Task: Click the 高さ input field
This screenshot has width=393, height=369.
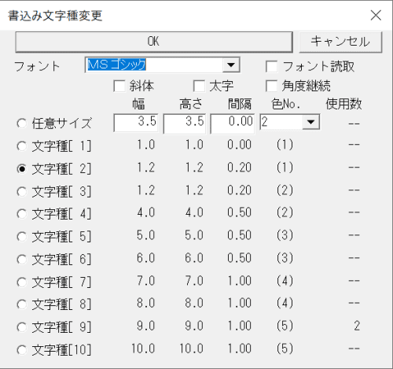Action: click(185, 124)
